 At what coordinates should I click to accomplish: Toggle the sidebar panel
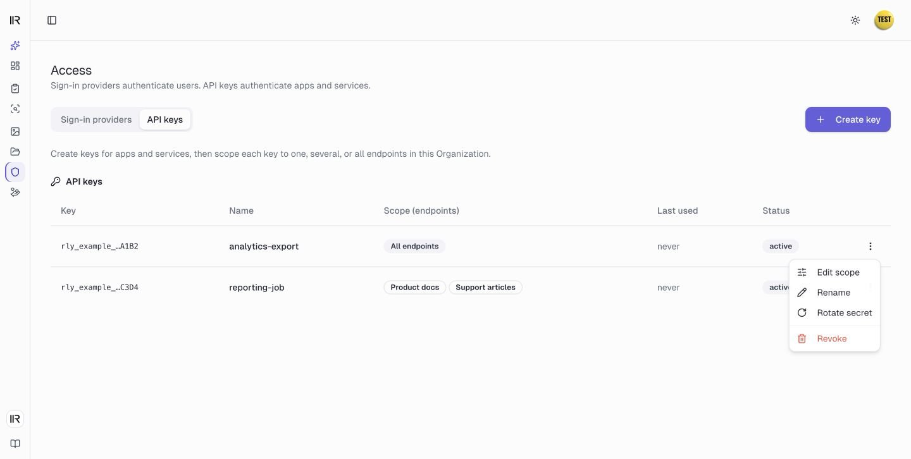52,20
